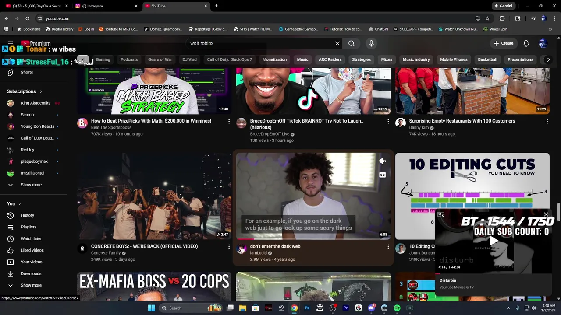Screen dimensions: 561x315
Task: Play the Disturbia miniplayer video
Action: coord(494,241)
